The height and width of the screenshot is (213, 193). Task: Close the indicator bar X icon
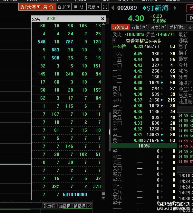pyautogui.click(x=89, y=206)
